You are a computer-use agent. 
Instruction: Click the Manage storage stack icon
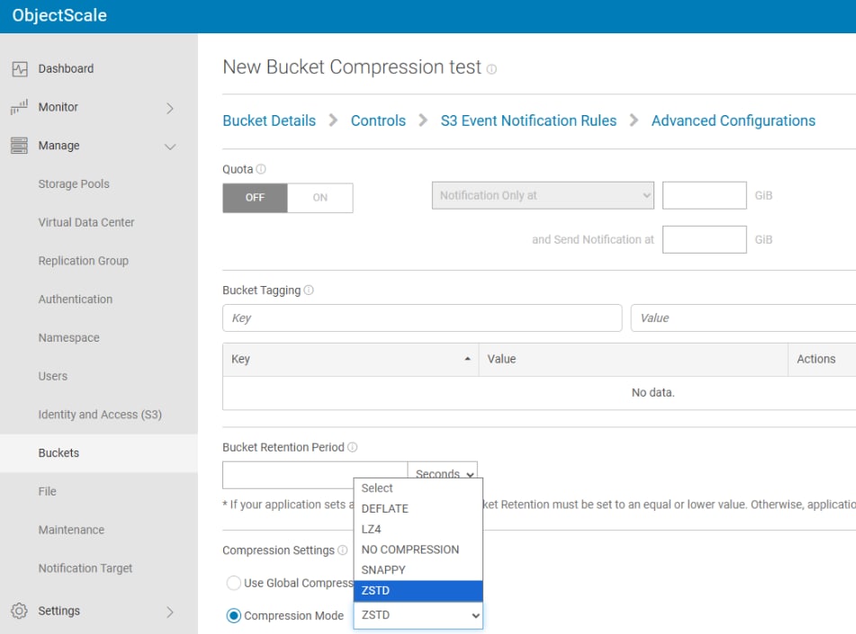pos(19,146)
